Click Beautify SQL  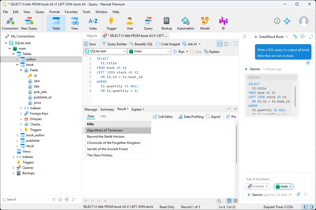click(x=141, y=44)
